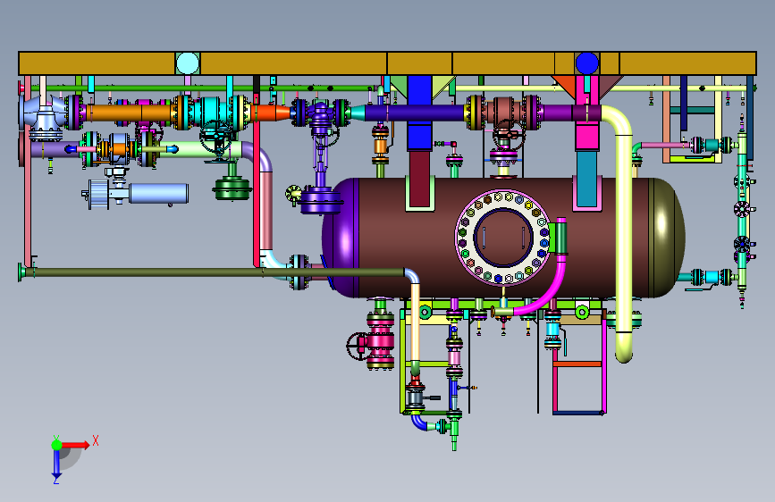Select the orange rung of the ladder frame
The image size is (775, 502).
point(577,364)
